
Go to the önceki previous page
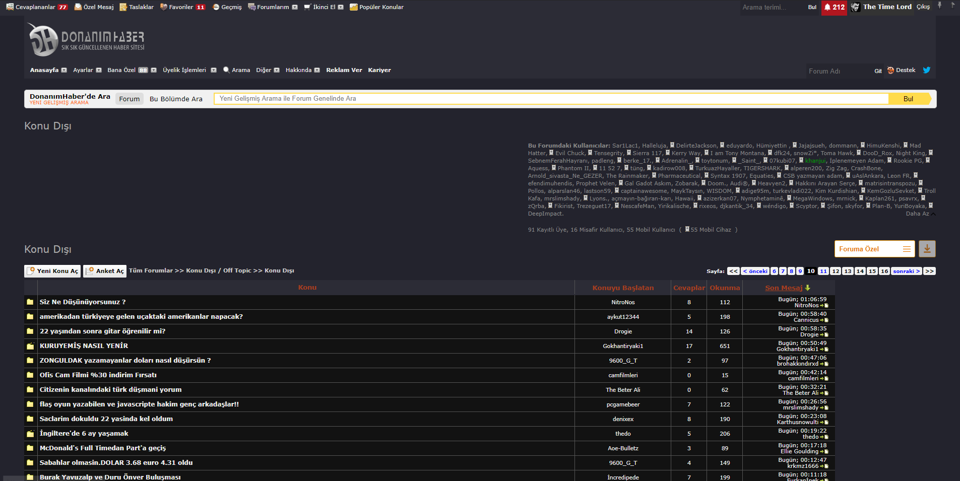(755, 271)
